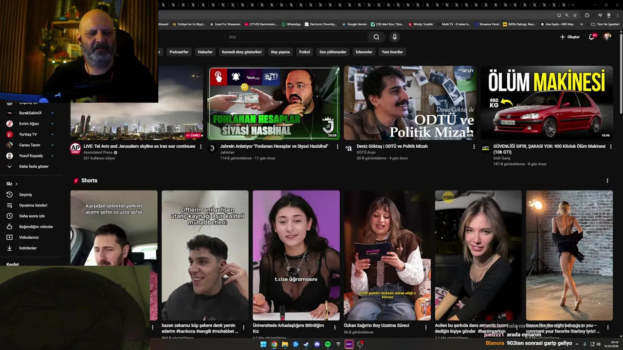
Task: Focus the Ara search field
Action: [x=297, y=37]
